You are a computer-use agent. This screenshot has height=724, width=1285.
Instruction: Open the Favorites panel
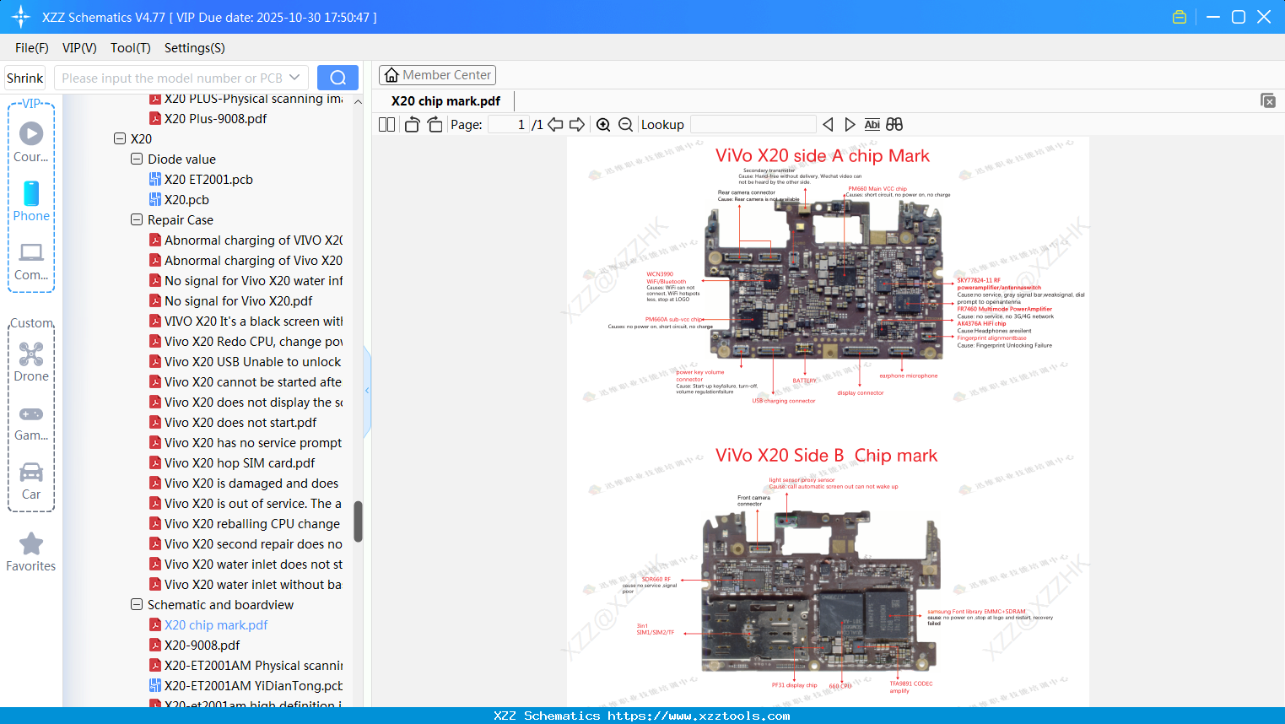click(x=31, y=553)
